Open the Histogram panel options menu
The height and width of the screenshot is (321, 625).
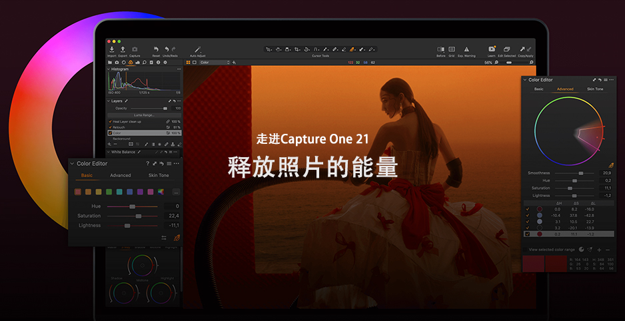179,69
